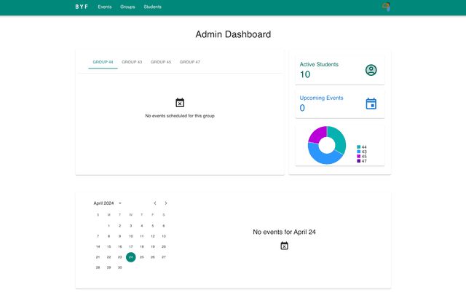Click the Active Students label

point(319,64)
